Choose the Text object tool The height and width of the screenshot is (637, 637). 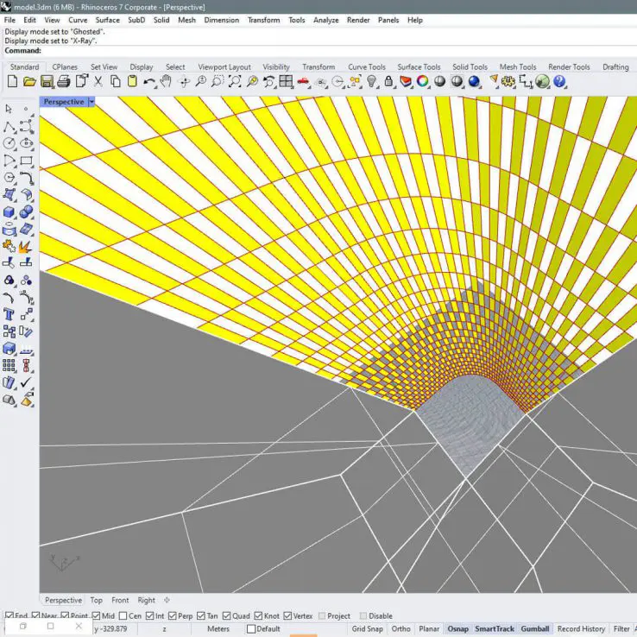pyautogui.click(x=9, y=314)
